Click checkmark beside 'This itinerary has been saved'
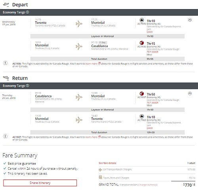 5,173
